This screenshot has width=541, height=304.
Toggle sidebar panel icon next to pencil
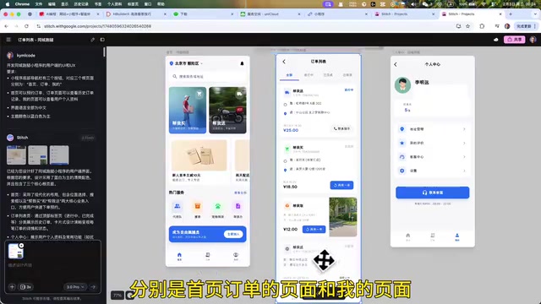(x=102, y=40)
